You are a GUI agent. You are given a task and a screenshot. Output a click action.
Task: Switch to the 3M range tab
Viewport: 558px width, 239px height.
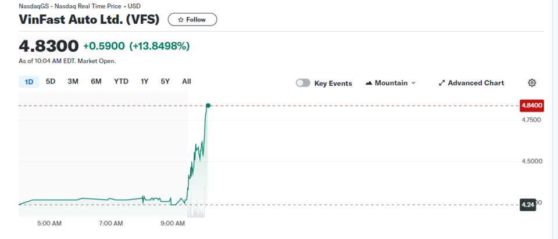73,82
